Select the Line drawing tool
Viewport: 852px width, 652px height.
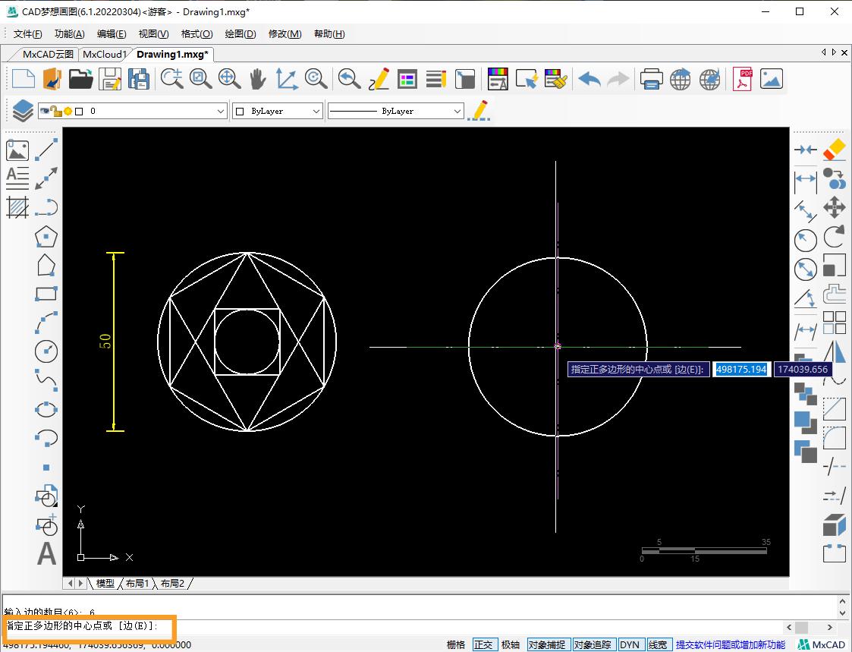(x=46, y=150)
